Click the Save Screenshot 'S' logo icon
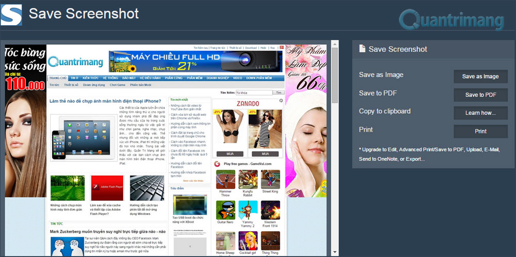The image size is (516, 257). (11, 15)
